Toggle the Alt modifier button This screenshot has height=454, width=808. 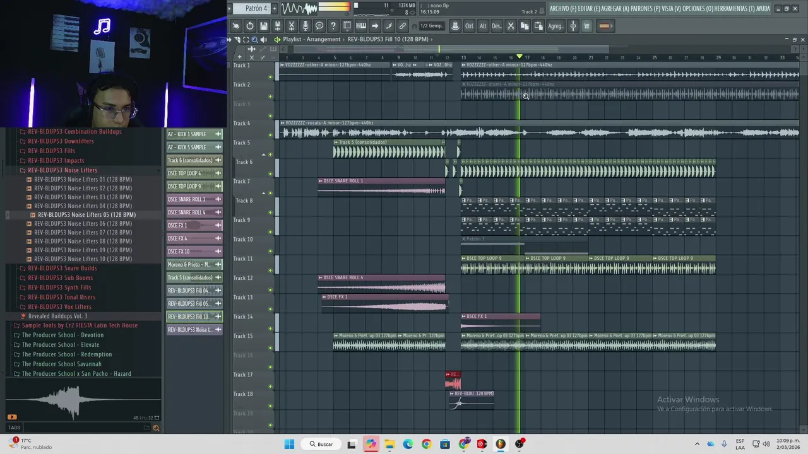[483, 26]
